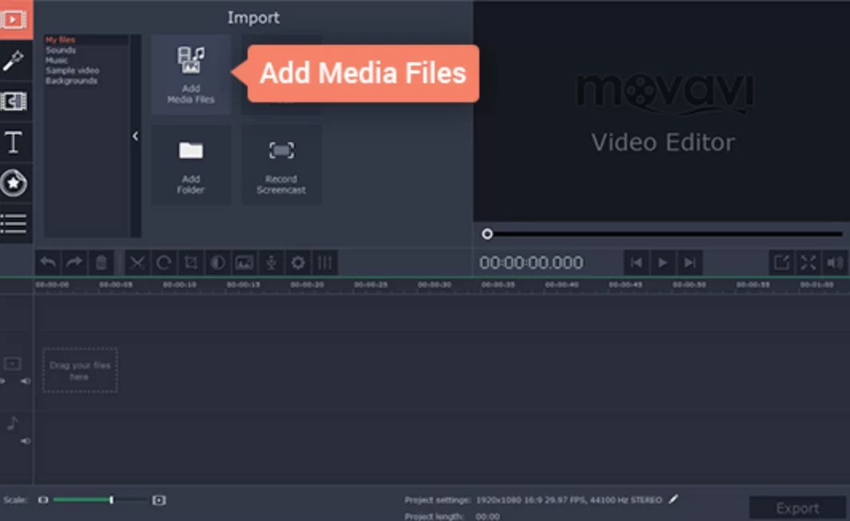Rotate the clip
The height and width of the screenshot is (521, 850).
point(164,263)
